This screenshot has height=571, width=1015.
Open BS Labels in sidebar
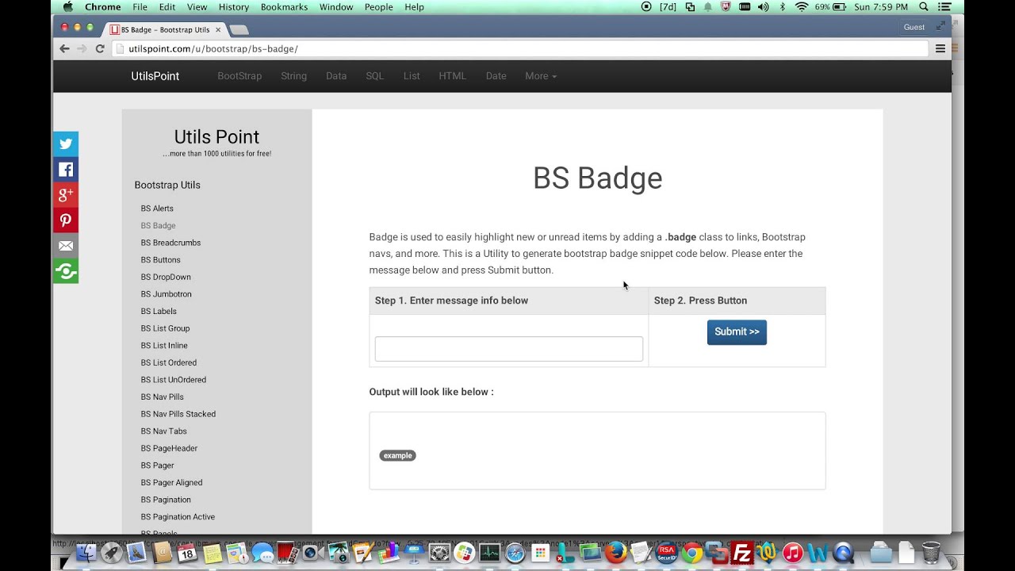coord(159,311)
